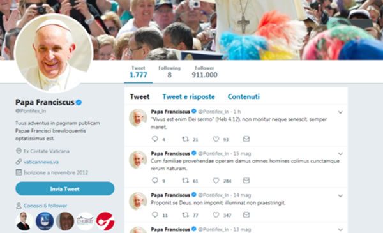View the Follower count 911.000

click(204, 71)
